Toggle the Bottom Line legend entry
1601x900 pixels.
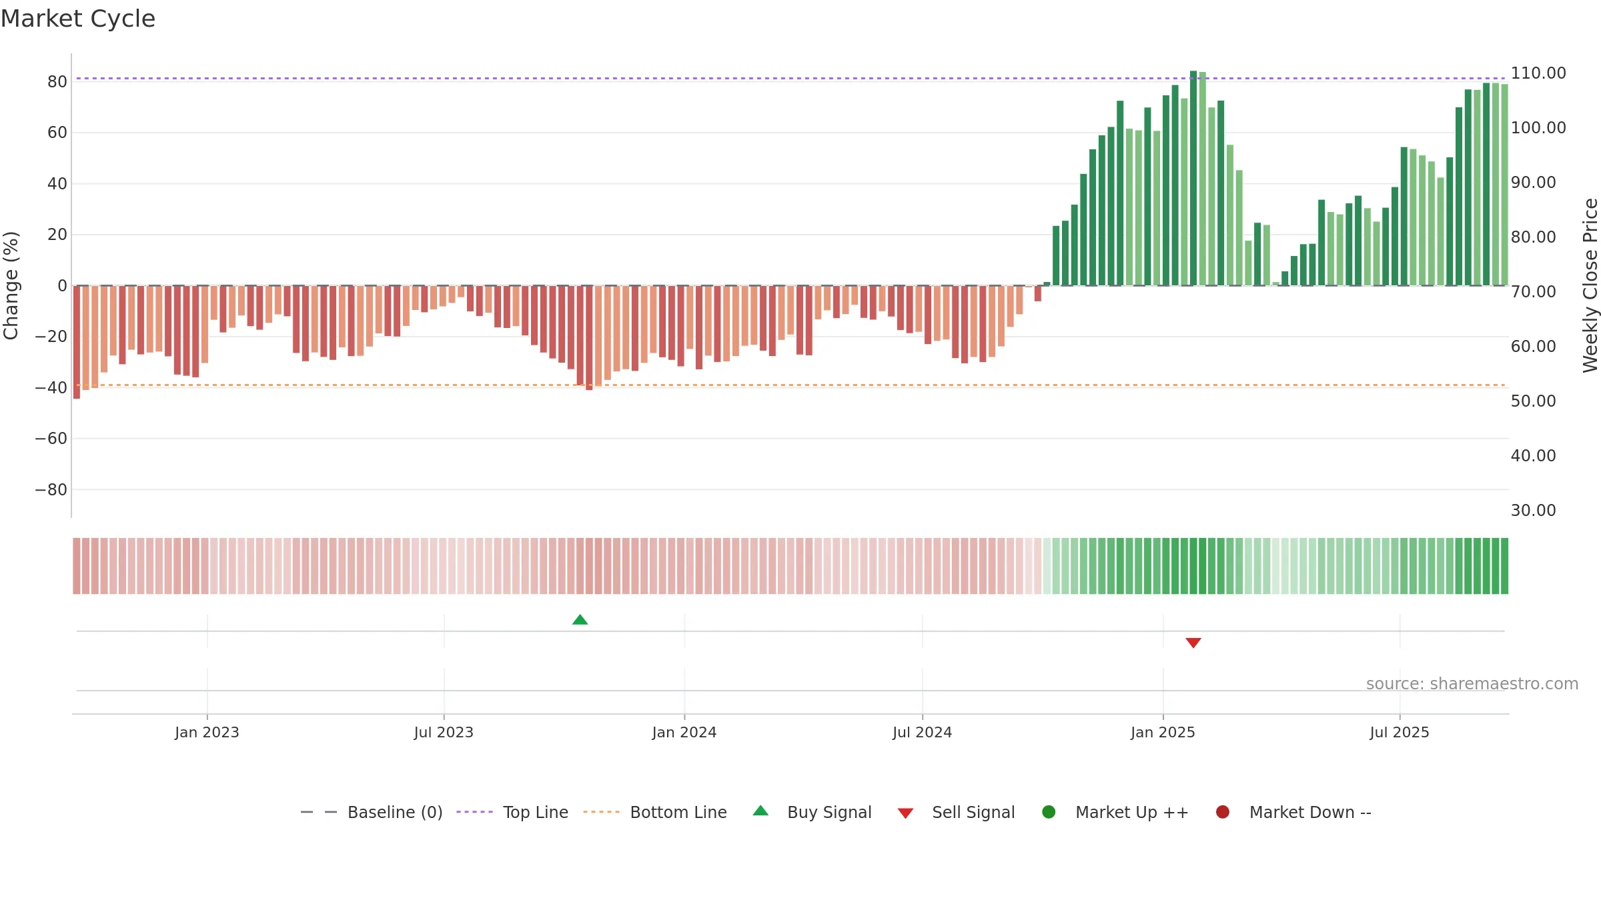(x=654, y=812)
